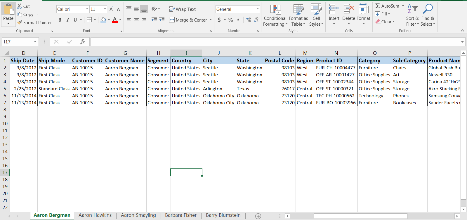Switch to the Aaron Smayling sheet tab
The height and width of the screenshot is (220, 467).
(138, 215)
